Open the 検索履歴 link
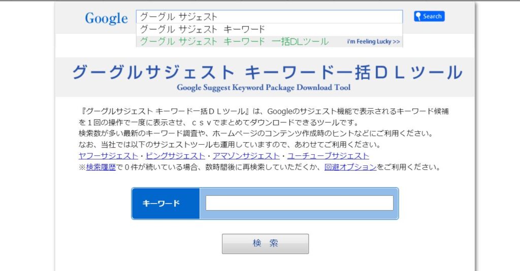Image resolution: width=520 pixels, height=271 pixels. coord(101,167)
